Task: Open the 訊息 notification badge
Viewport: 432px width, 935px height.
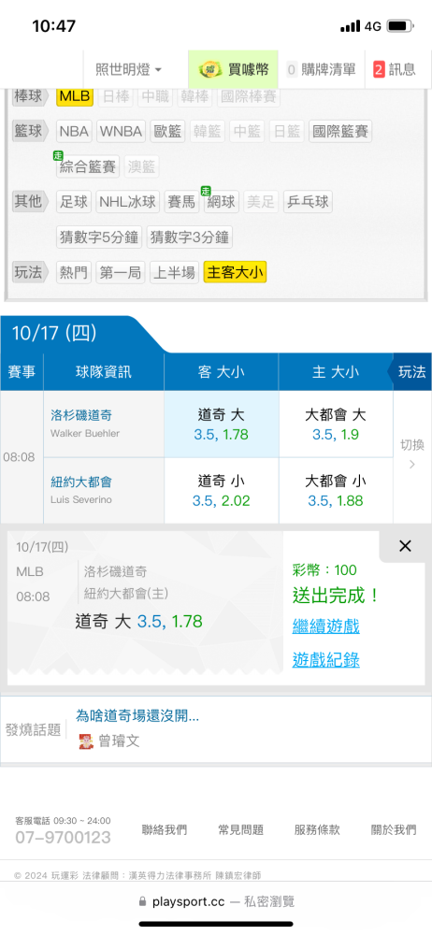Action: click(379, 69)
